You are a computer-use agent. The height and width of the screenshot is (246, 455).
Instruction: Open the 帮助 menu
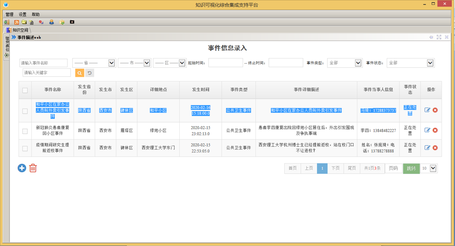36,15
